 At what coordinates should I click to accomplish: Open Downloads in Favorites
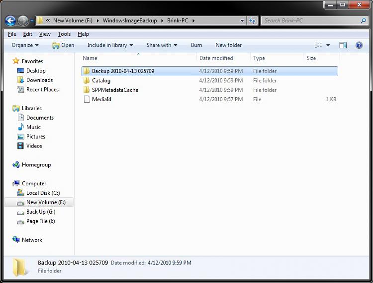click(x=39, y=80)
